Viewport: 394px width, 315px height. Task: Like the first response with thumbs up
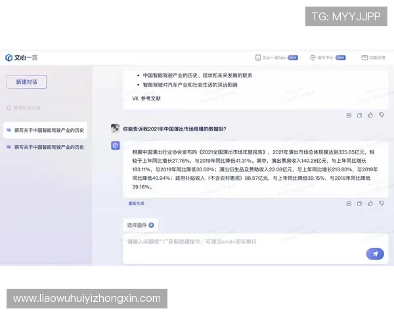tap(370, 115)
